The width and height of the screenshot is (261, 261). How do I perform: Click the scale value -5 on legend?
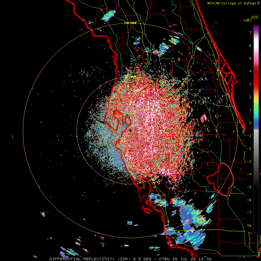point(249,187)
